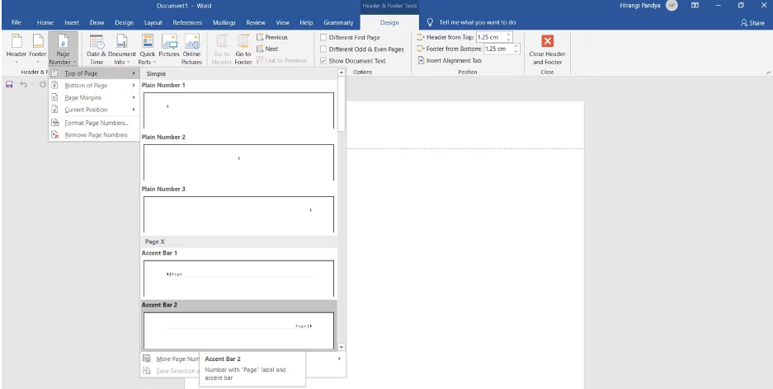Click gallery scrollbar down arrow
This screenshot has height=389, width=773.
pyautogui.click(x=342, y=347)
